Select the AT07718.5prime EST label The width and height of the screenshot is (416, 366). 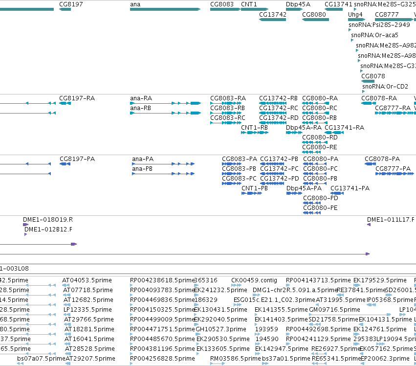88,290
